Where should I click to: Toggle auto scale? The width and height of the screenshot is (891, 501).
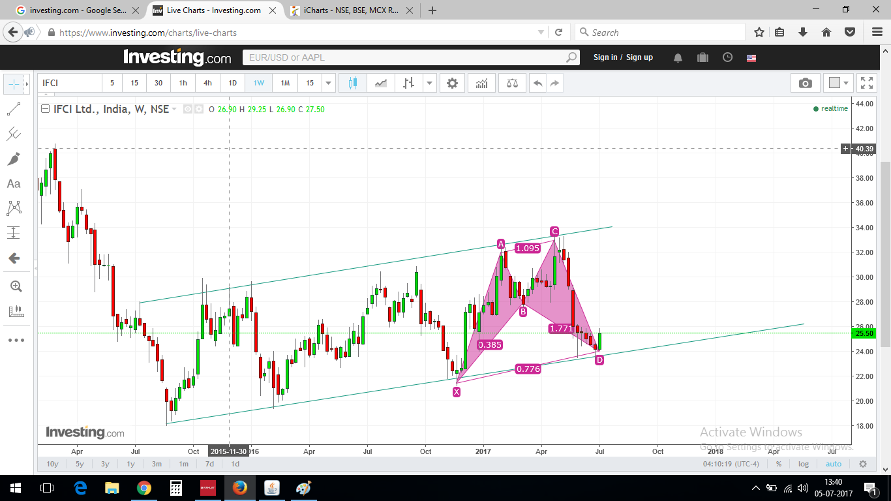834,464
